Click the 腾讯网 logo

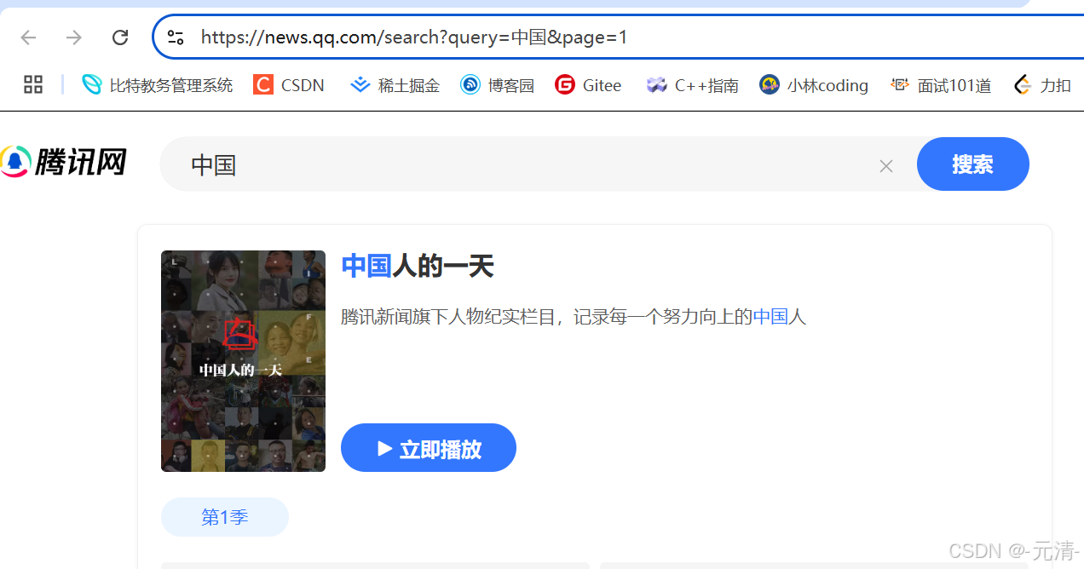pos(64,162)
